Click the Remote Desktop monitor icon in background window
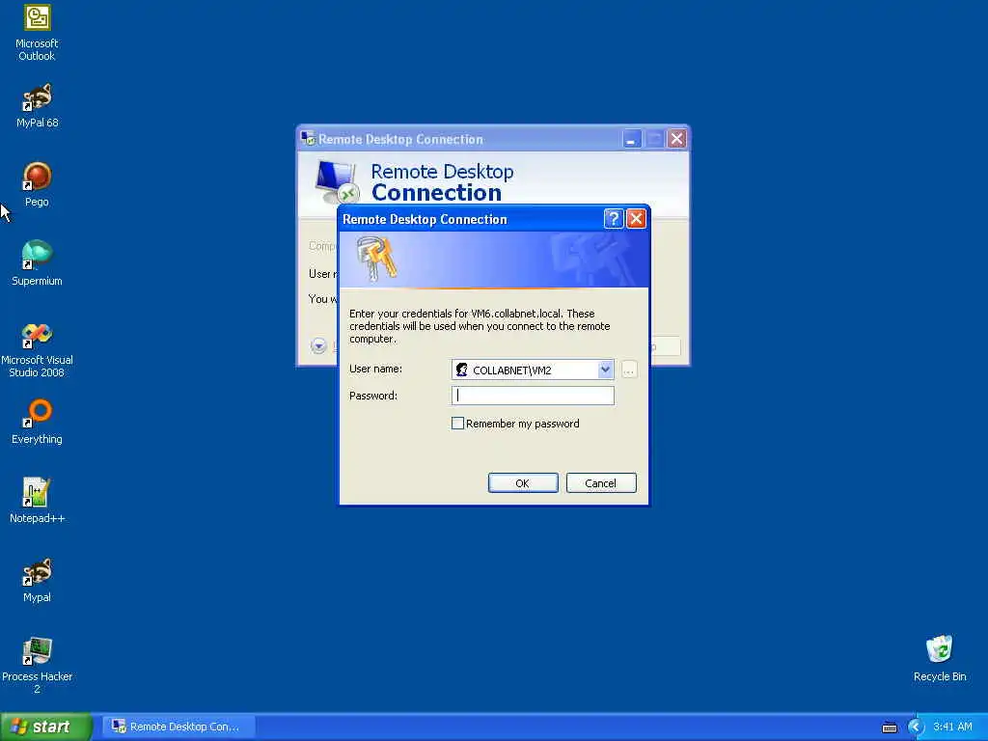Image resolution: width=988 pixels, height=741 pixels. 337,182
